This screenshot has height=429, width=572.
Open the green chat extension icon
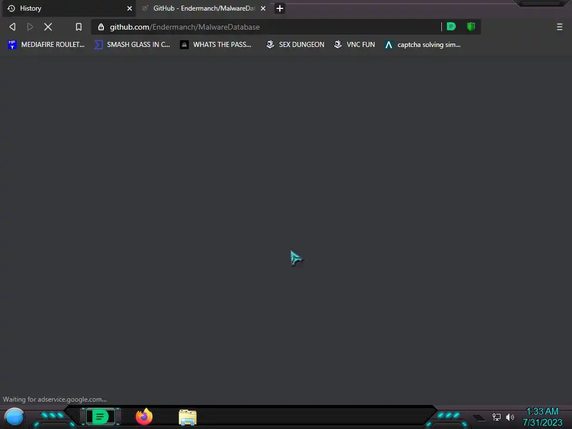(451, 26)
